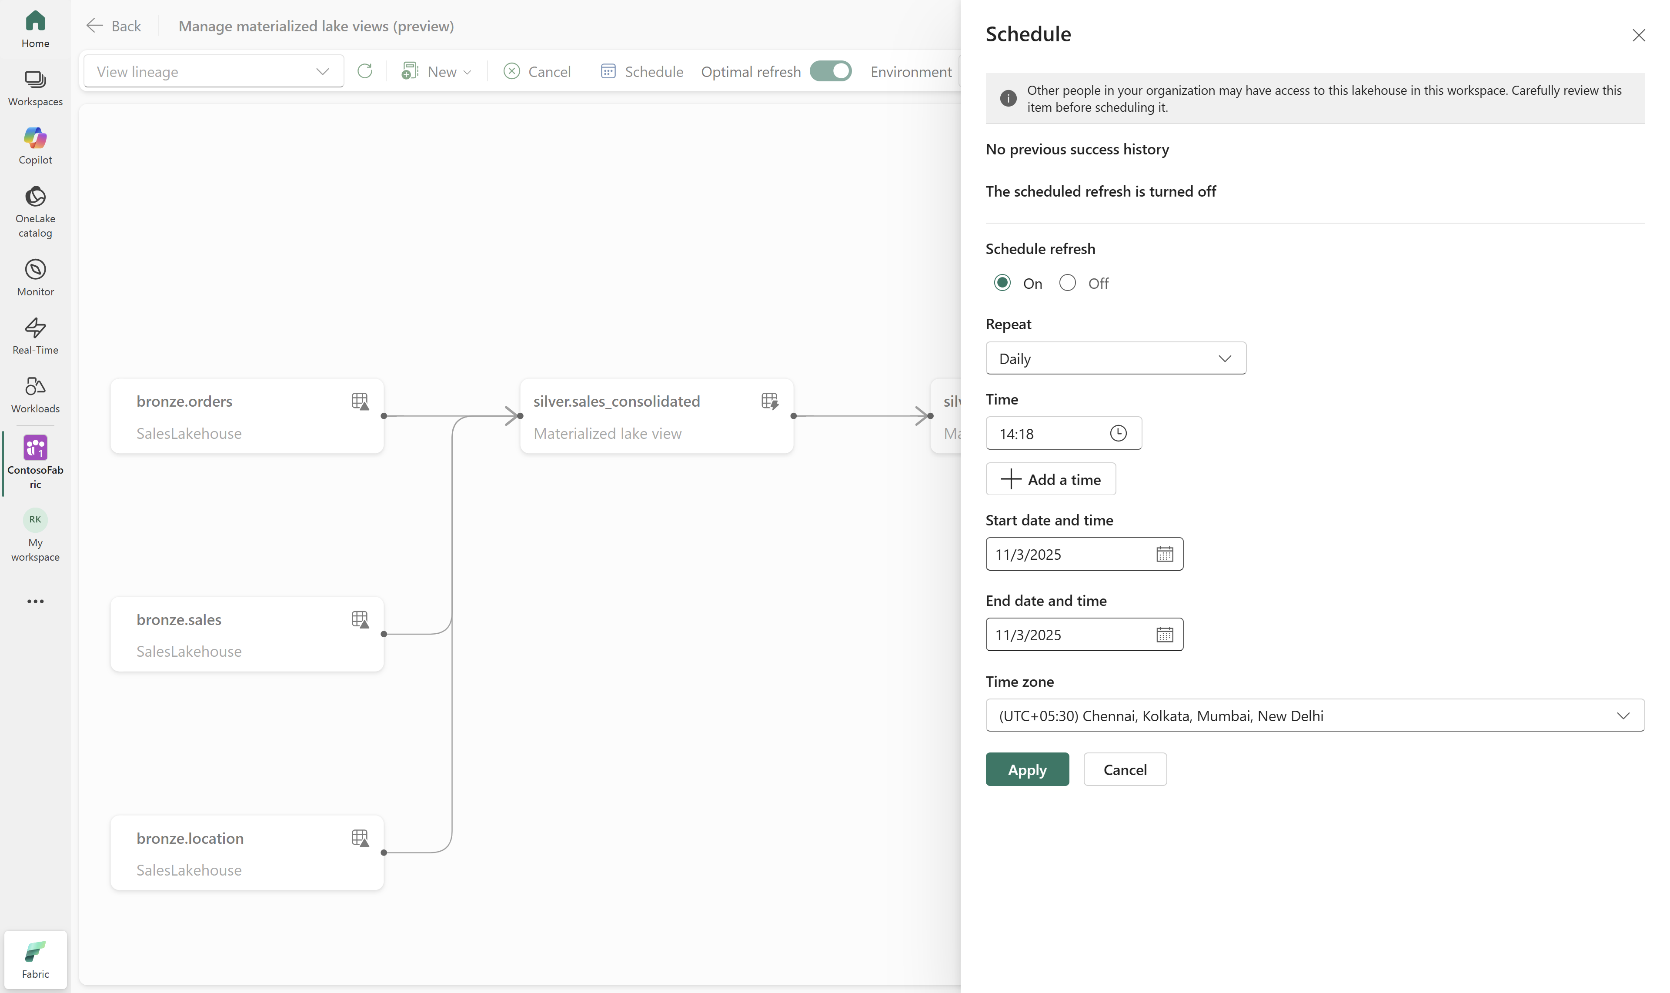Select the On radio for Schedule refresh
The width and height of the screenshot is (1670, 993).
tap(1002, 282)
